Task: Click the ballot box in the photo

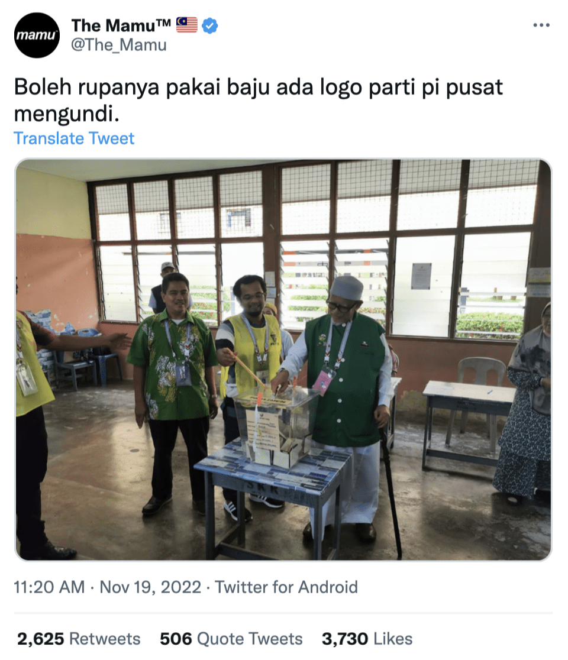Action: point(276,427)
